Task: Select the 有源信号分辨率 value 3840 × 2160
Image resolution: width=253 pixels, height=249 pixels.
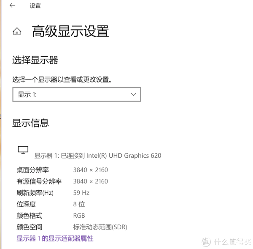Action: coord(91,181)
